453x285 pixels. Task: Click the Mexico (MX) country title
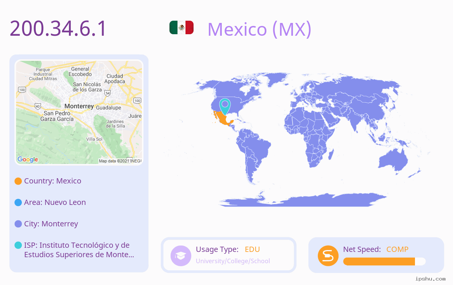click(259, 29)
